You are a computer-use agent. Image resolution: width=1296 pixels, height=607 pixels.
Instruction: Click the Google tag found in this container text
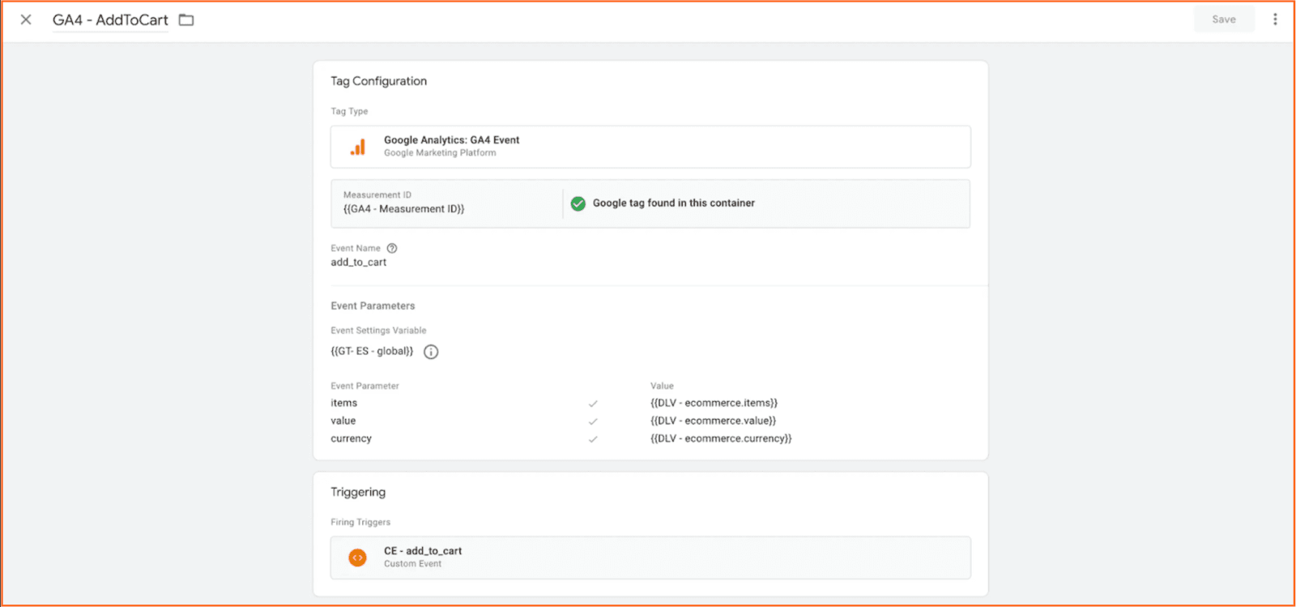pos(673,203)
